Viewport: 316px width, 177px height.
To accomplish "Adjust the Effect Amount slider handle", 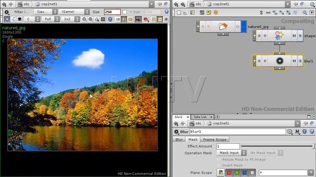I will [314, 146].
